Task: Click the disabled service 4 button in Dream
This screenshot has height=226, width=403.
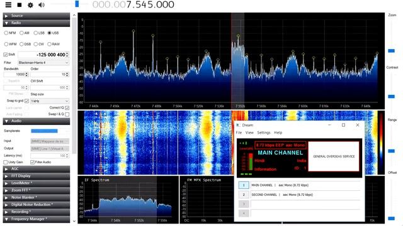Action: pyautogui.click(x=244, y=213)
